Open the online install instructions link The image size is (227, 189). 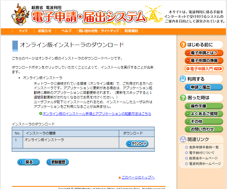click(97, 114)
